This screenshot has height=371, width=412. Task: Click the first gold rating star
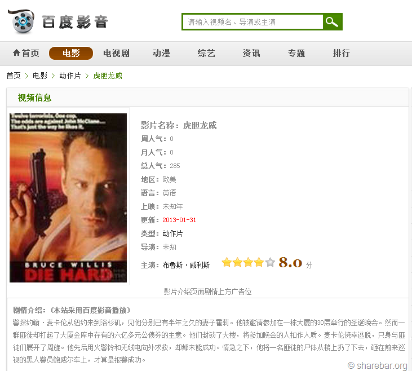point(227,262)
